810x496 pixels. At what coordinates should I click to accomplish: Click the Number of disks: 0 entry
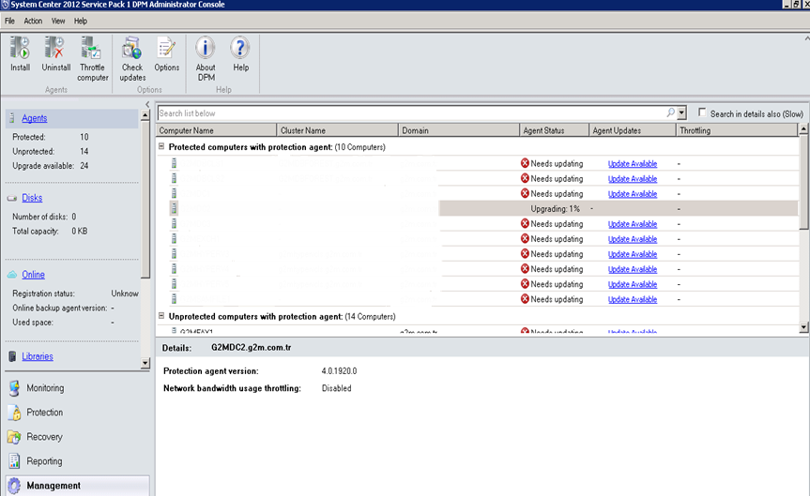(x=44, y=217)
